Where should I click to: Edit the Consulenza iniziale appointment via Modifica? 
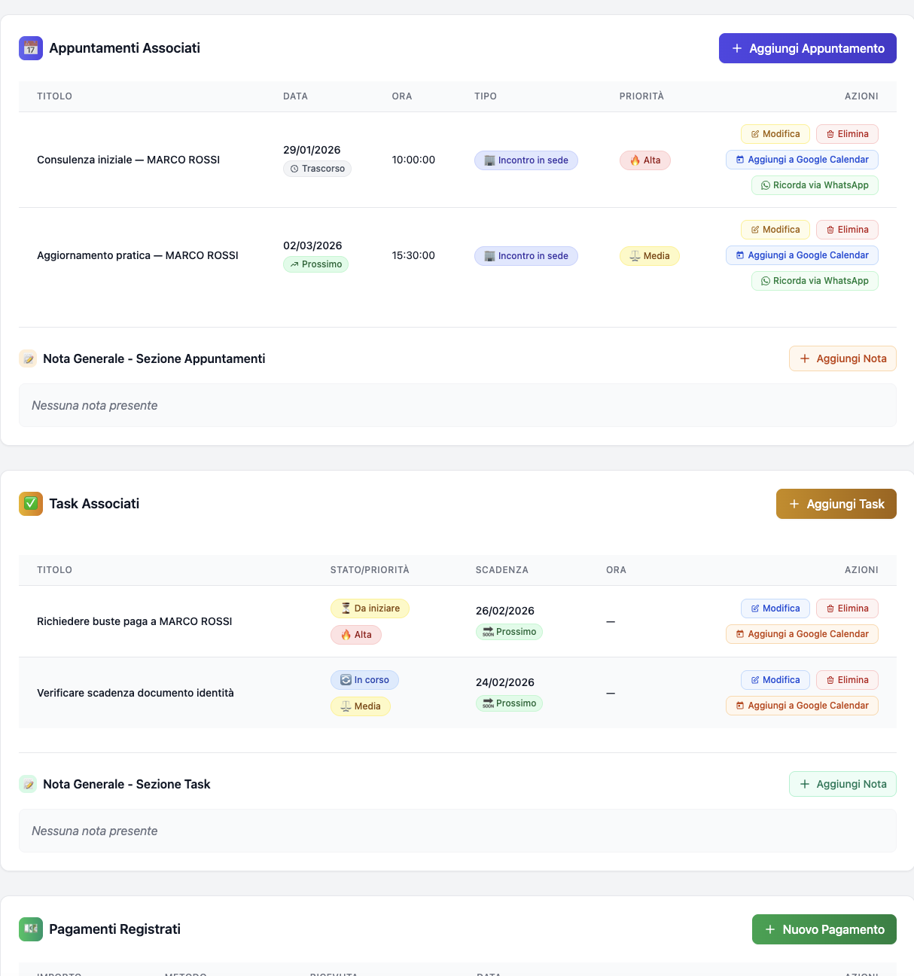point(775,134)
